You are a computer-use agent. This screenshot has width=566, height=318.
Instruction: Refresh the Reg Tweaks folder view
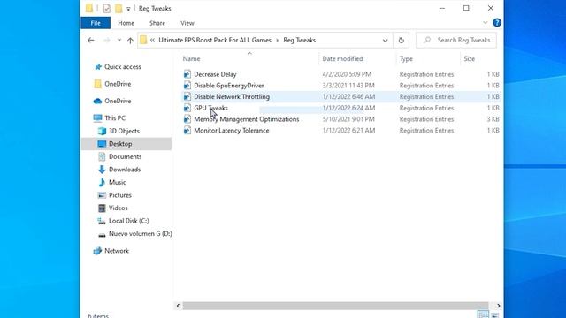coord(401,41)
